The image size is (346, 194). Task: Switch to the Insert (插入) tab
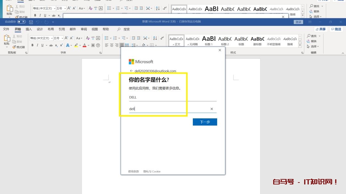tap(29, 29)
